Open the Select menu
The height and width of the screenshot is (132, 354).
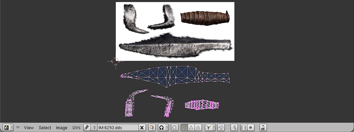click(45, 128)
